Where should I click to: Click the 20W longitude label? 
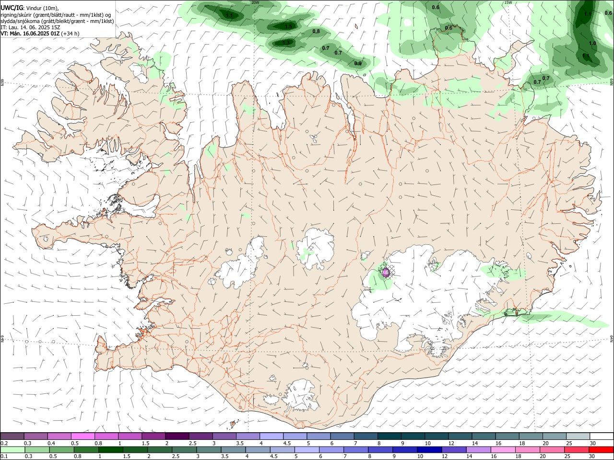[x=255, y=2]
